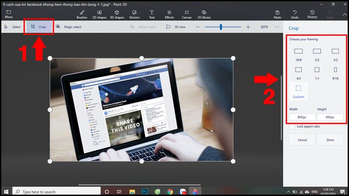The width and height of the screenshot is (349, 196).
Task: Choose the 16:9 framing option
Action: pos(299,55)
